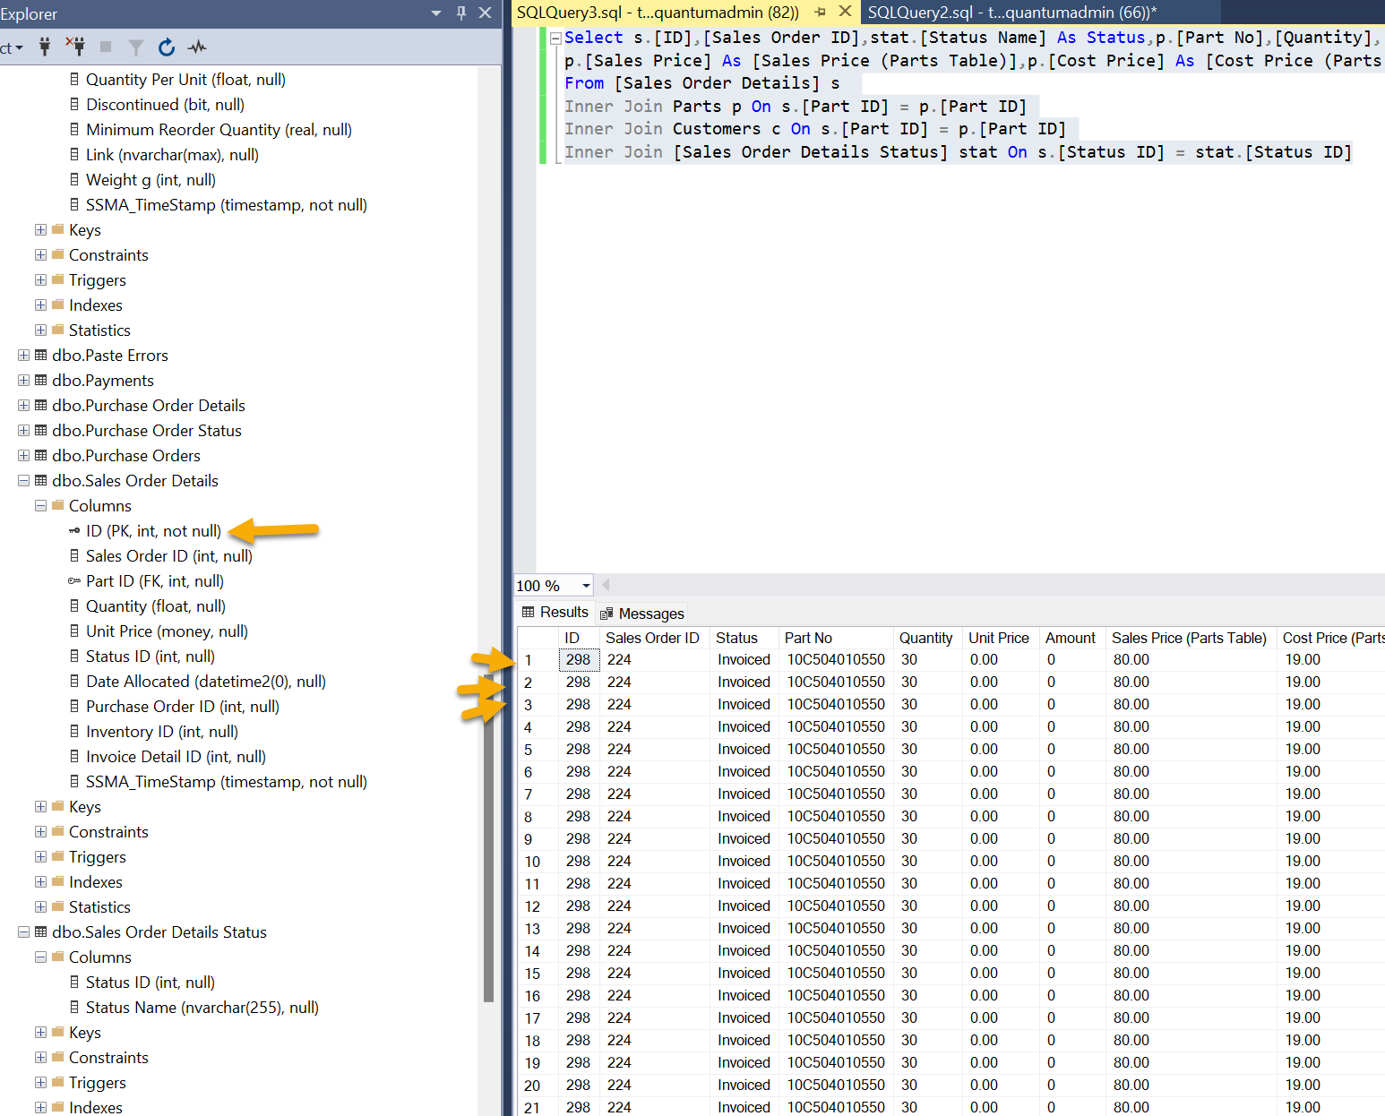Click the Disconnect plug icon
Viewport: 1385px width, 1116px height.
pyautogui.click(x=76, y=47)
